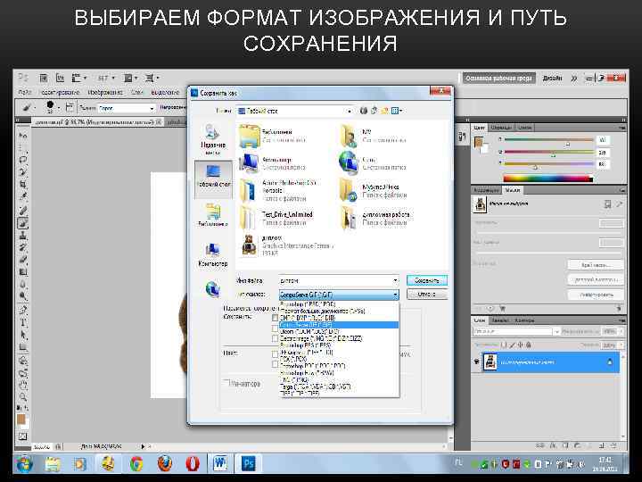Open Photoshop from the Windows taskbar
Viewport: 642px width, 482px height.
[248, 463]
